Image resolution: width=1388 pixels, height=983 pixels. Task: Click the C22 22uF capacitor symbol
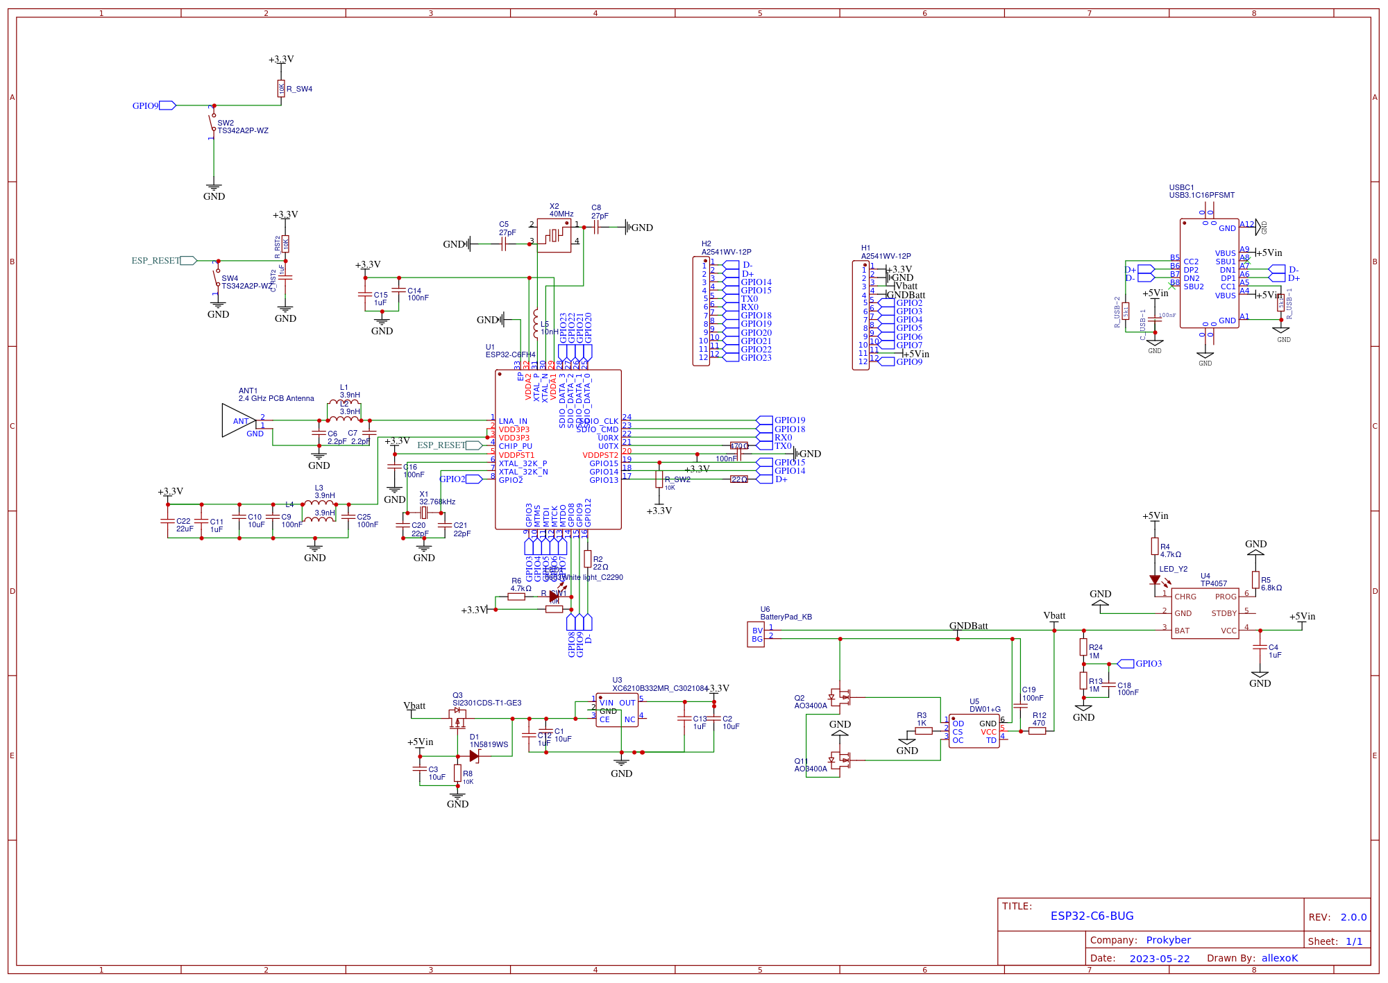pos(167,520)
